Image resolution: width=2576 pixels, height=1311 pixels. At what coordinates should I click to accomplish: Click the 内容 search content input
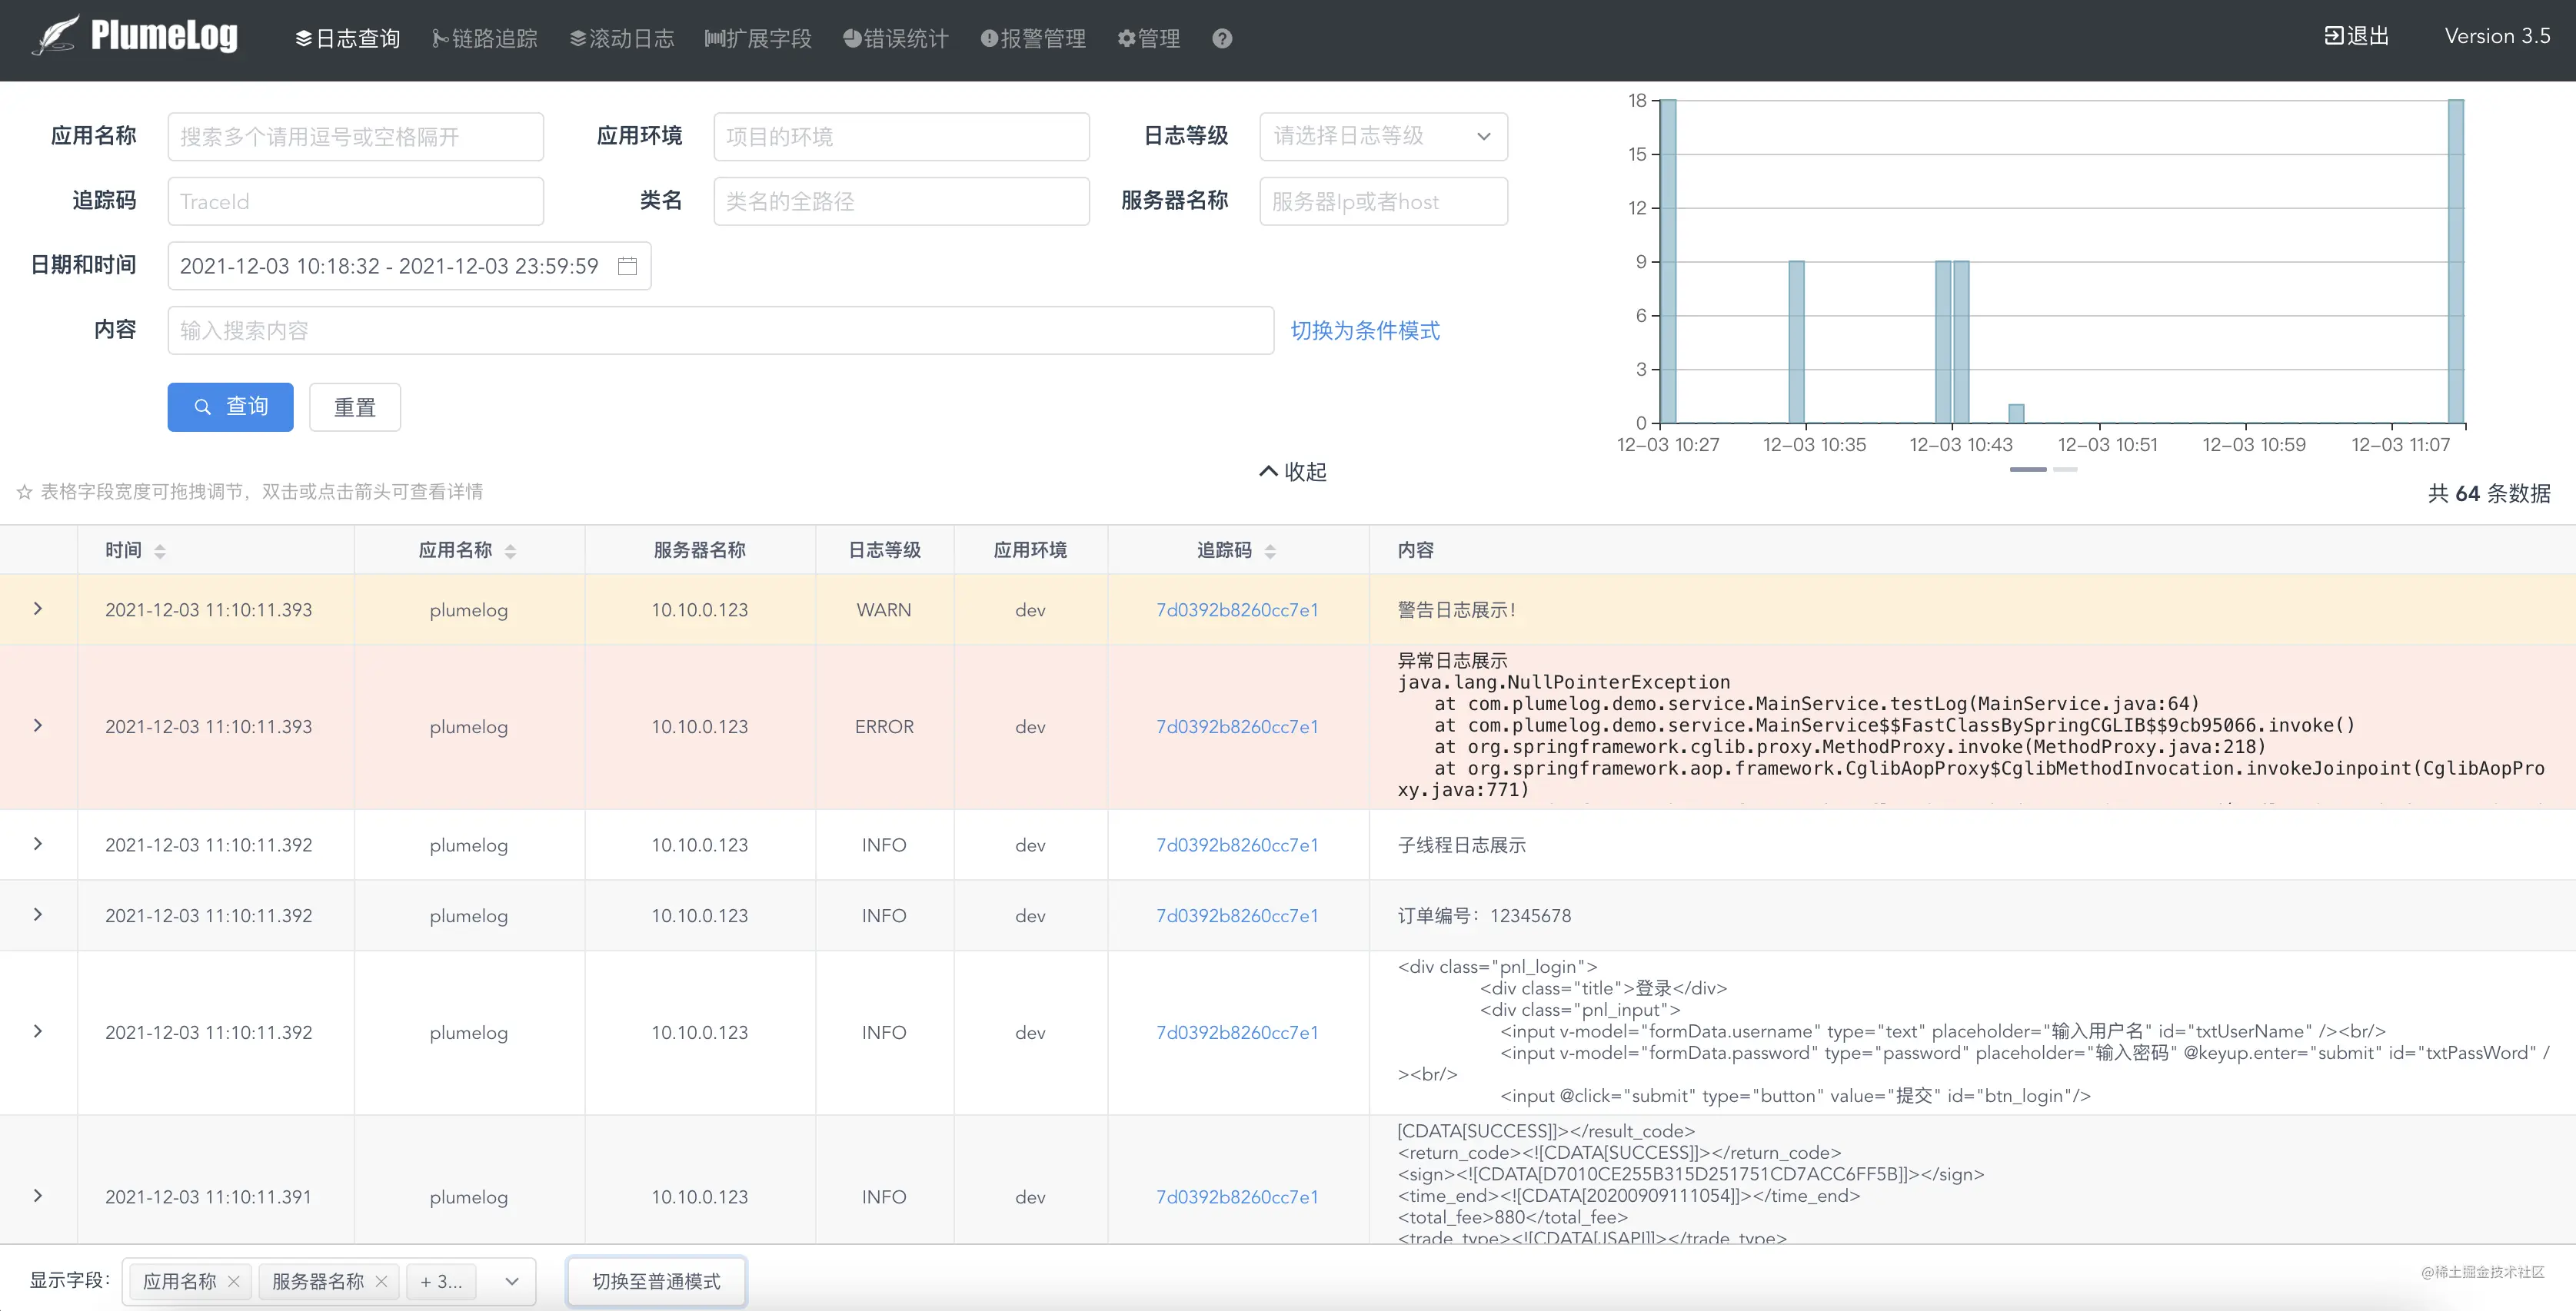point(720,330)
